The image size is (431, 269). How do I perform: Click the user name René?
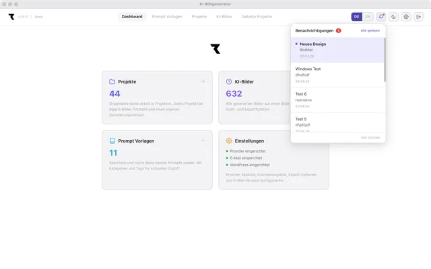[x=39, y=17]
